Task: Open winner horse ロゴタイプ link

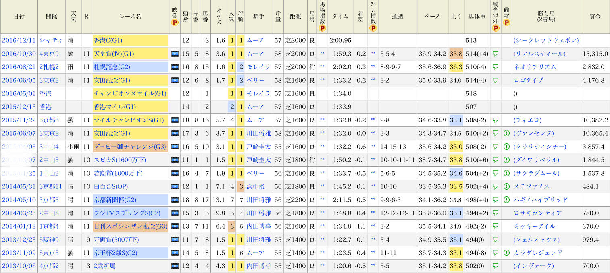Action: click(x=529, y=80)
